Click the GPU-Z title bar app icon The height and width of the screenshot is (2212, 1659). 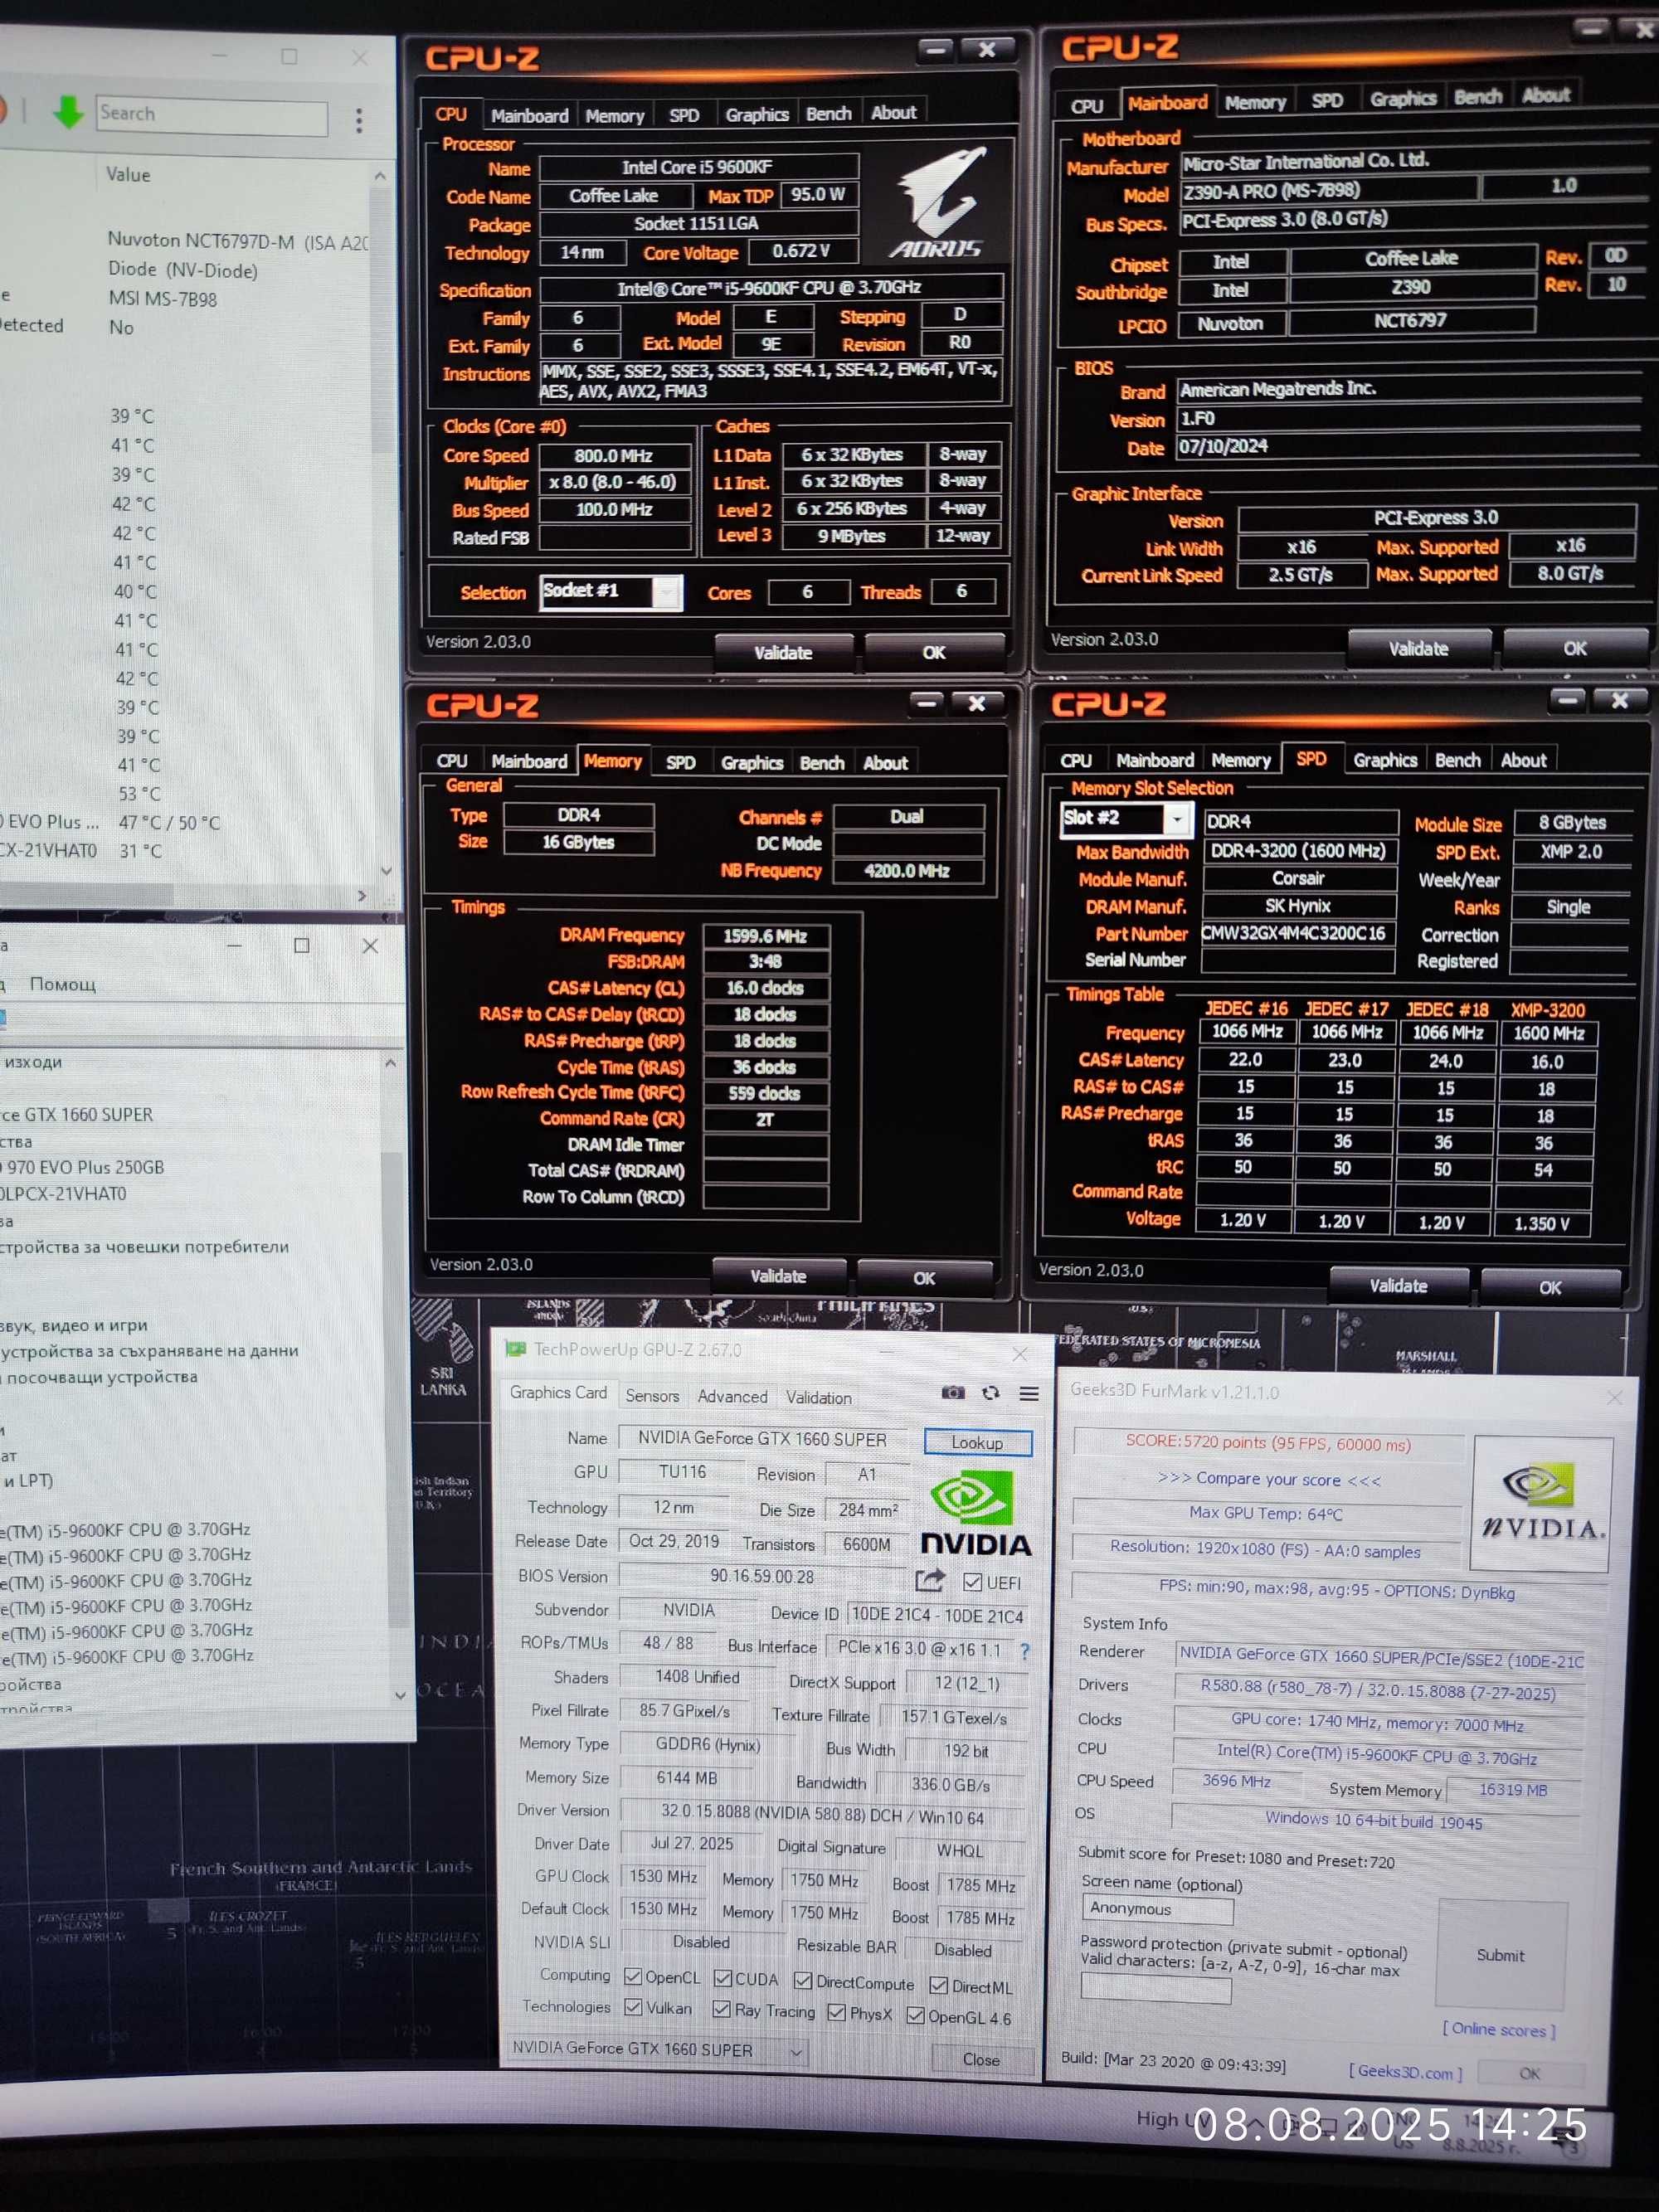tap(516, 1349)
